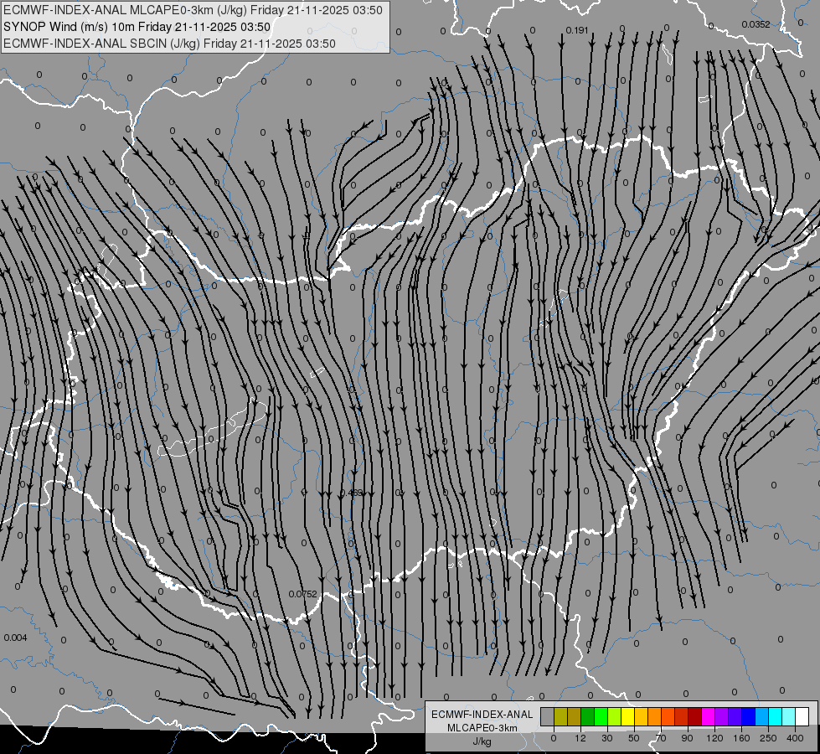Click the legend scale value '70'
Viewport: 820px width, 754px height.
pyautogui.click(x=661, y=738)
